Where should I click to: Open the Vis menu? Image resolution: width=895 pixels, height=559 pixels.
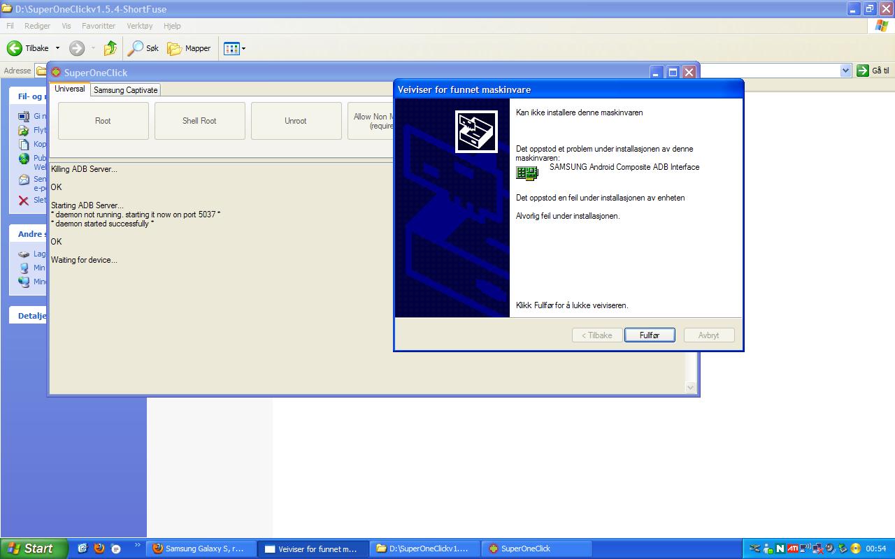pos(66,26)
